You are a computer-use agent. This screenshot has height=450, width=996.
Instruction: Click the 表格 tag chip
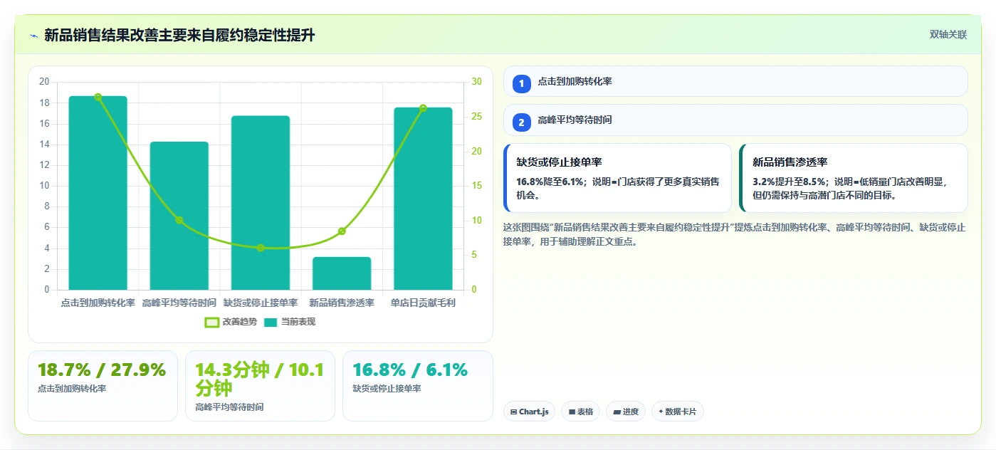pos(581,412)
